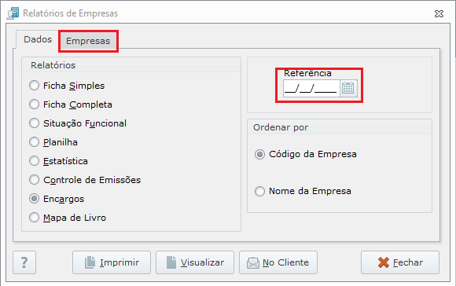Switch to the Dados tab
456x286 pixels.
click(38, 39)
